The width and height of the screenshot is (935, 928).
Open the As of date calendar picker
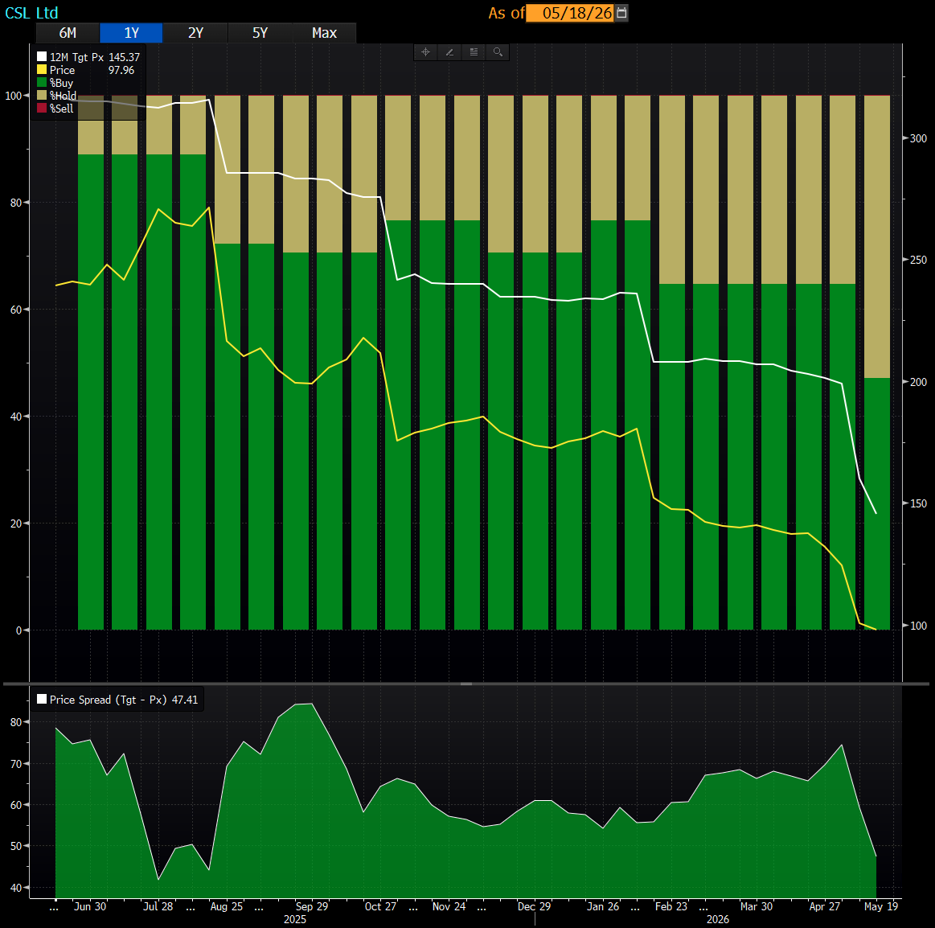tap(621, 13)
